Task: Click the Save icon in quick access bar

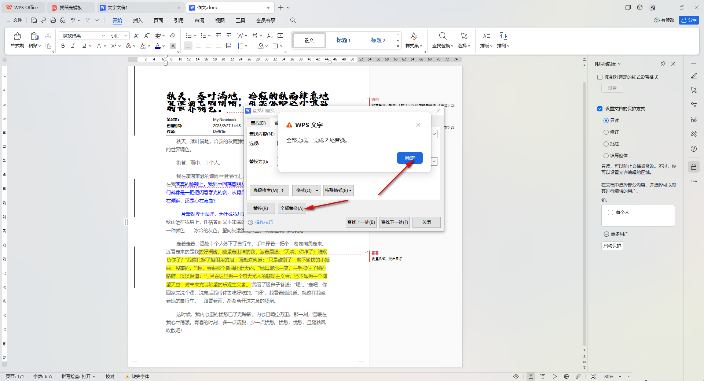Action: pyautogui.click(x=34, y=20)
